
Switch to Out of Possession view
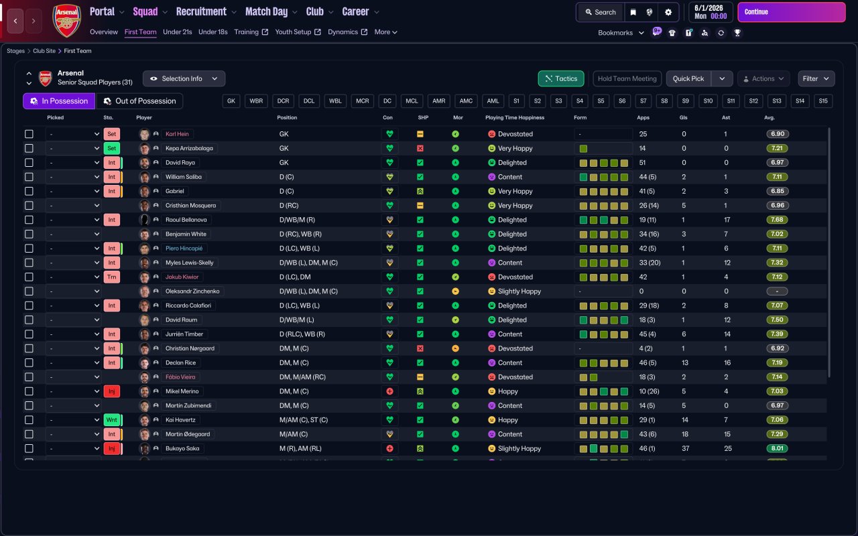click(x=140, y=101)
